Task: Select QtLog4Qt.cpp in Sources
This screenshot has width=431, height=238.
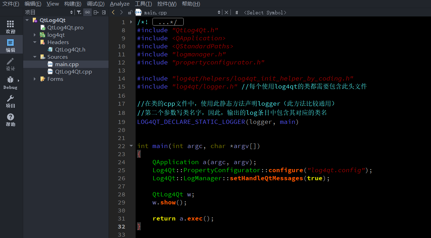Action: click(73, 71)
